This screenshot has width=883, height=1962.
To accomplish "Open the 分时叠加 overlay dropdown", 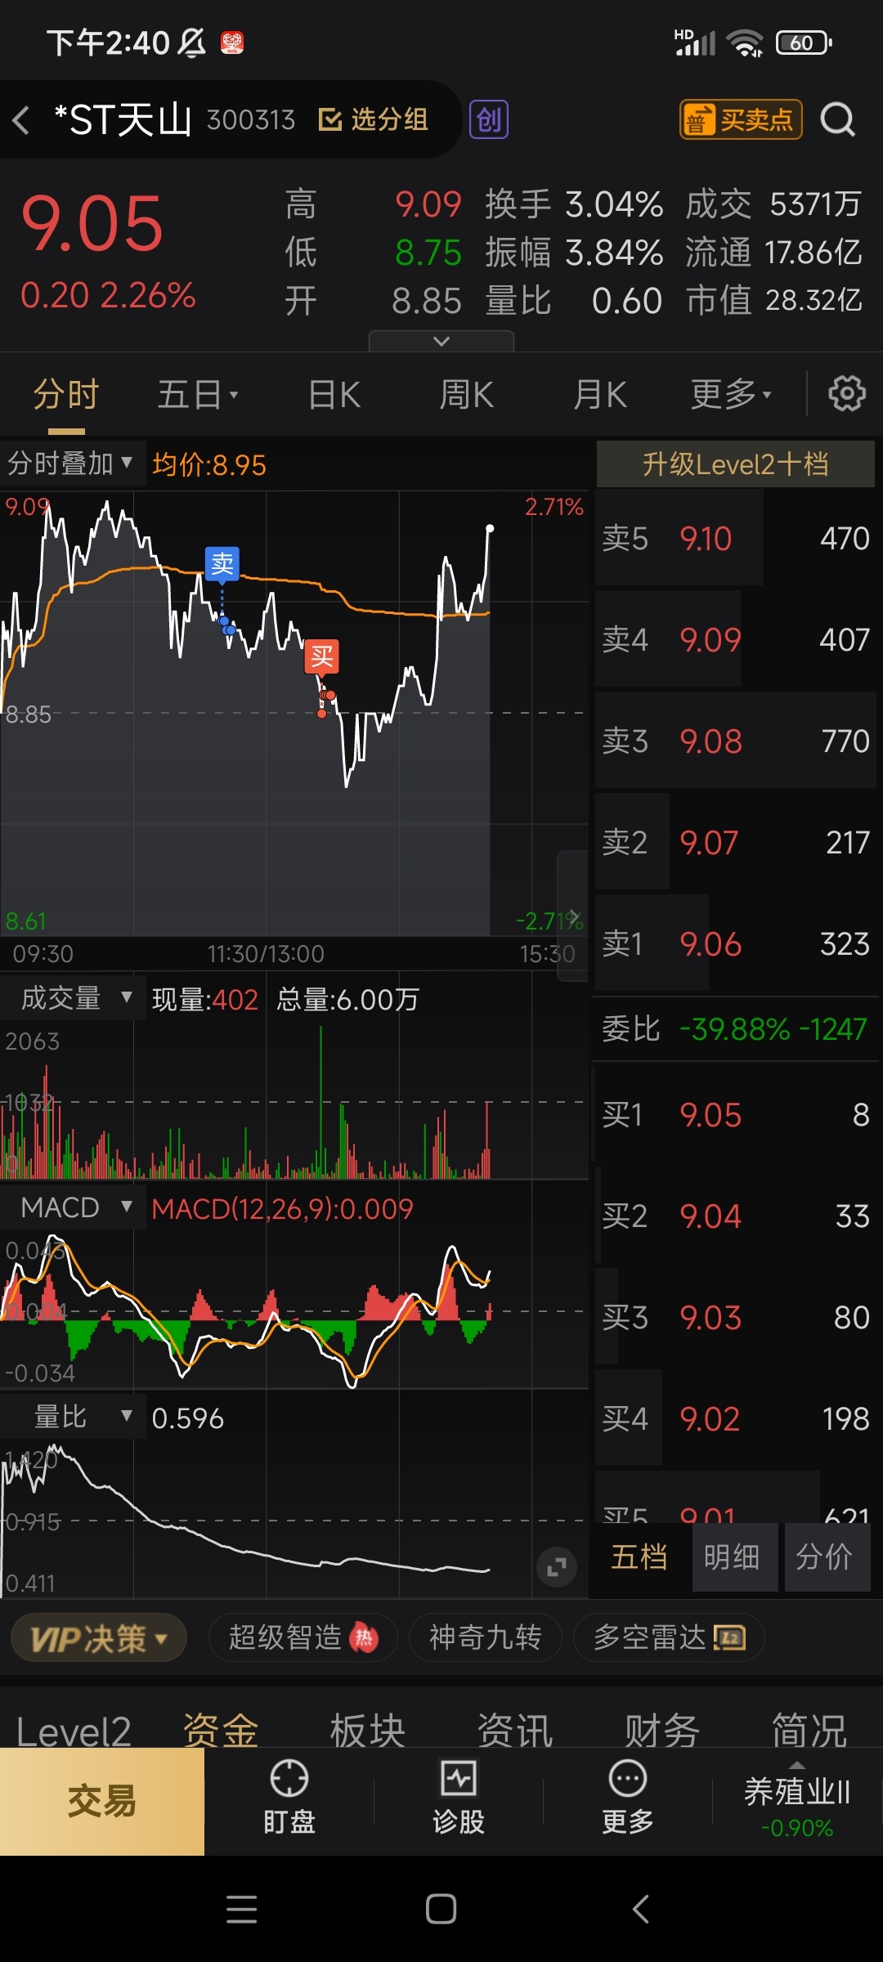I will click(72, 464).
